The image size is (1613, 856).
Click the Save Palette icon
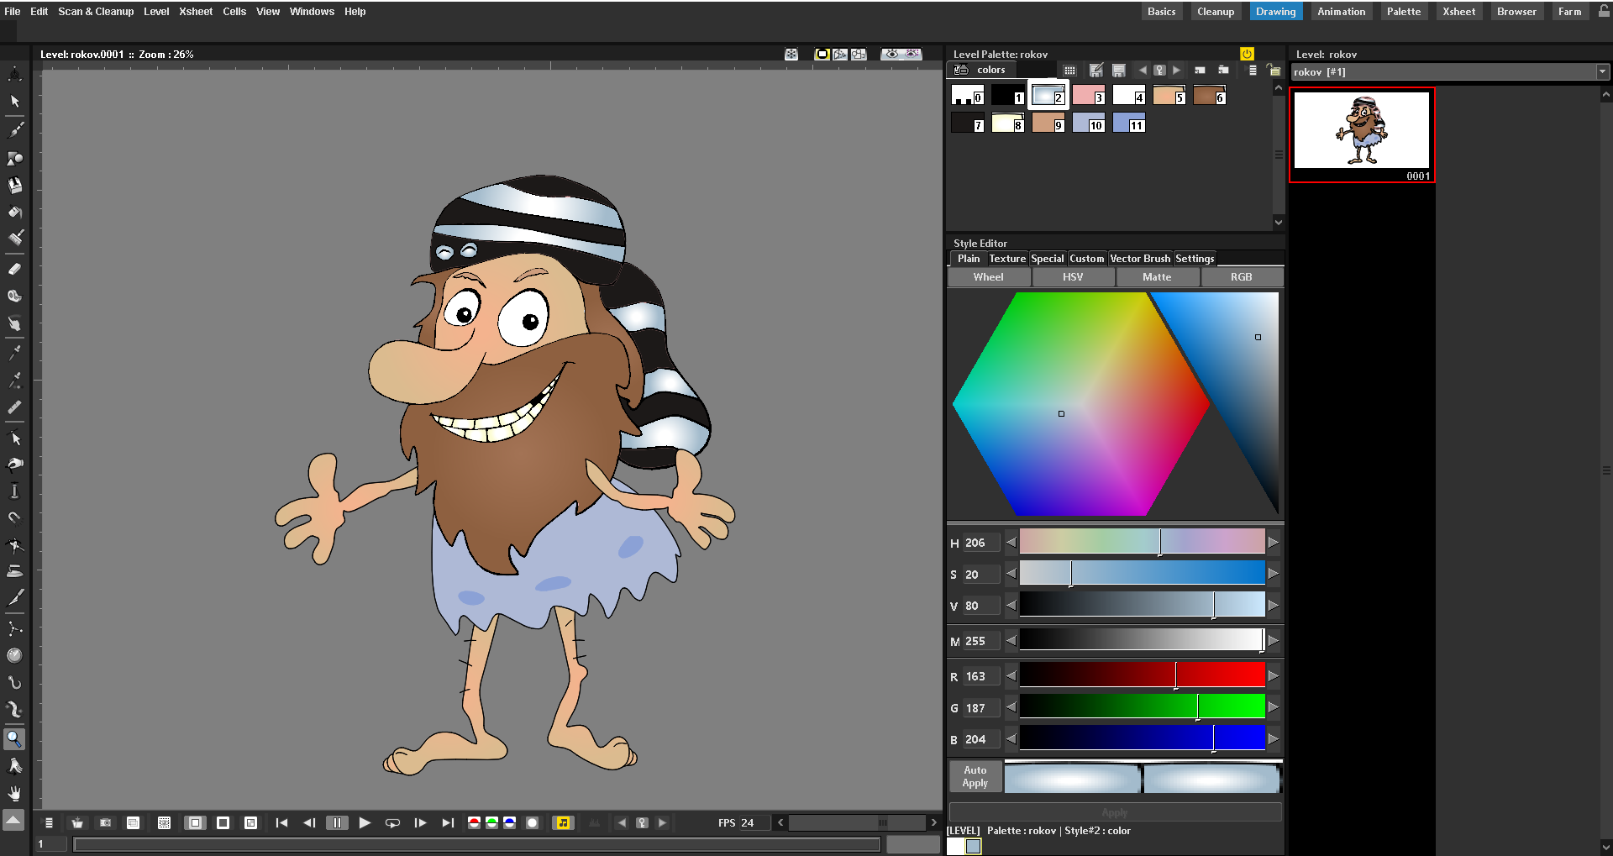click(1118, 71)
